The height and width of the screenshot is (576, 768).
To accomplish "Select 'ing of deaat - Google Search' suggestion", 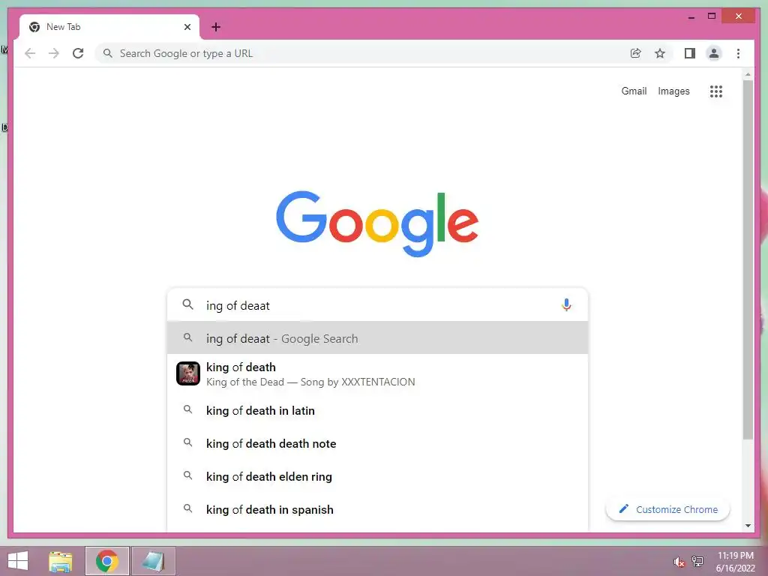I will click(377, 338).
